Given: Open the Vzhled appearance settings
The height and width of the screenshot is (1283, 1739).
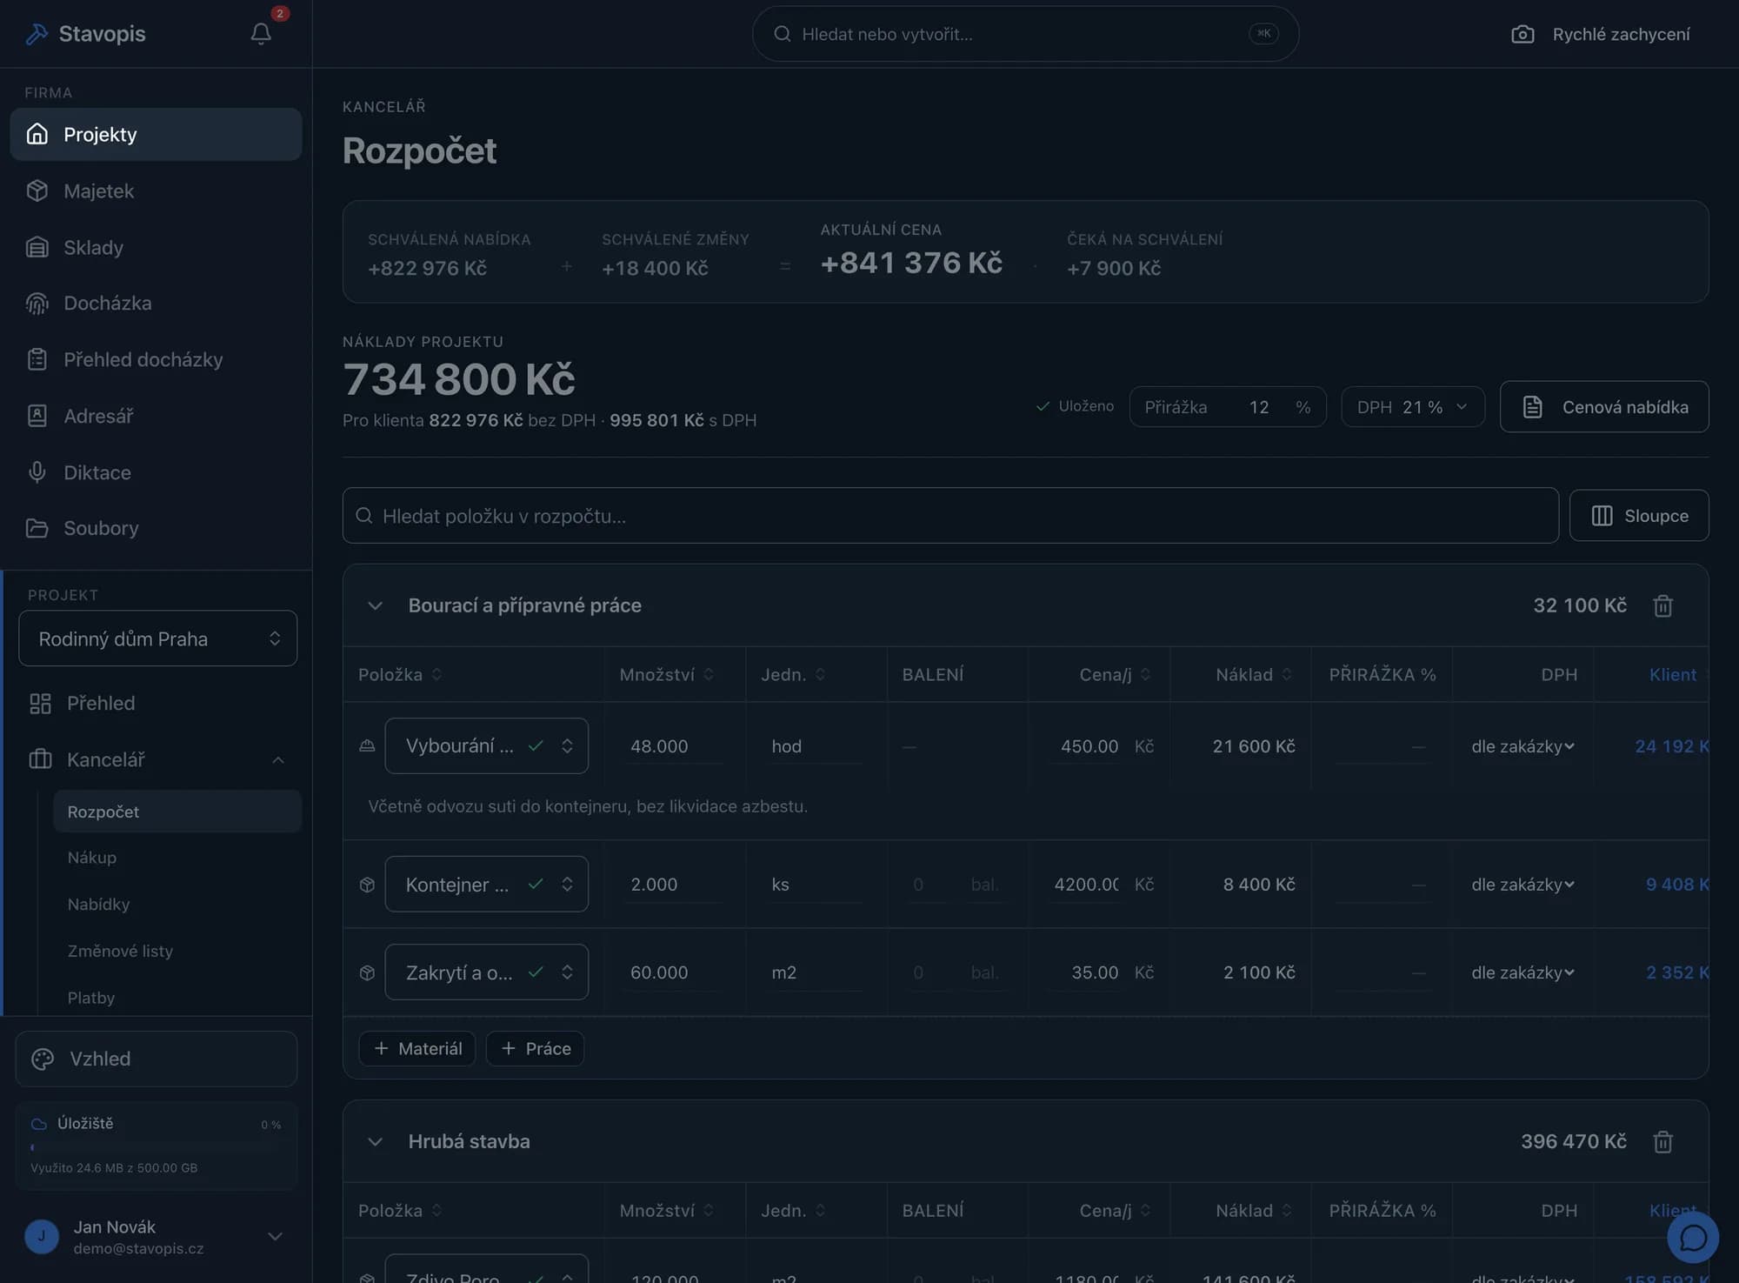Looking at the screenshot, I should point(156,1059).
